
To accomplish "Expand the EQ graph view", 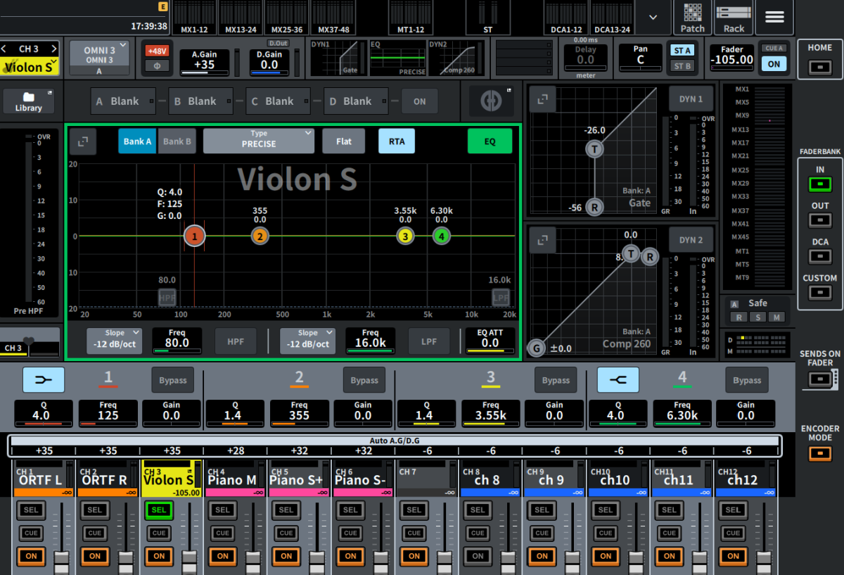I will coord(83,141).
